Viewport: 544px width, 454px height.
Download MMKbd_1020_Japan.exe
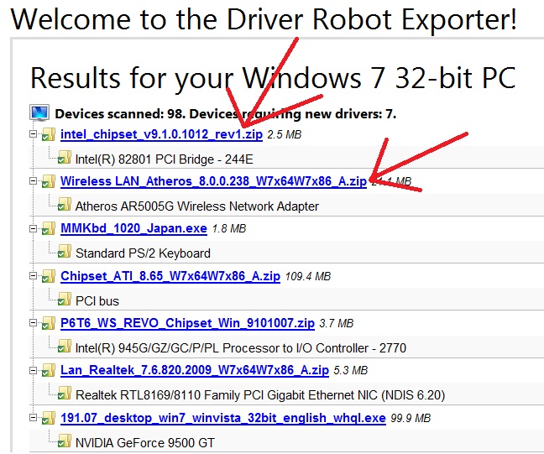pos(133,228)
